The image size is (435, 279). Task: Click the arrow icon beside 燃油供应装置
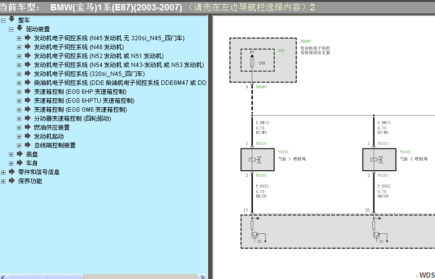[27, 127]
